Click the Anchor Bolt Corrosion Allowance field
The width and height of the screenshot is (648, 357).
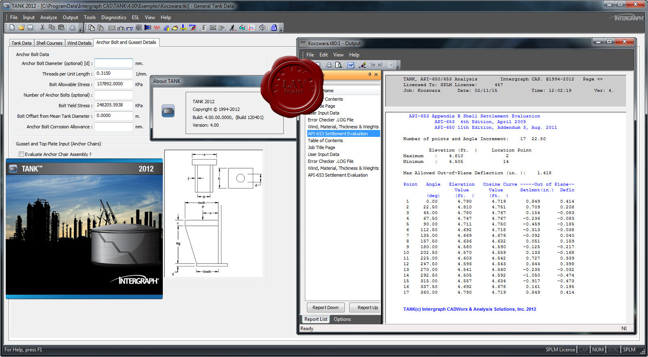tap(114, 126)
